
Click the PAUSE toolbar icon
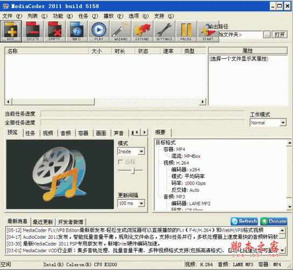[x=186, y=31]
